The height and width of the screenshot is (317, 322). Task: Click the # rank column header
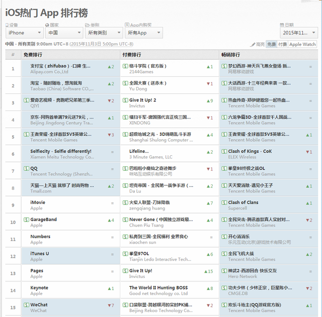13,55
